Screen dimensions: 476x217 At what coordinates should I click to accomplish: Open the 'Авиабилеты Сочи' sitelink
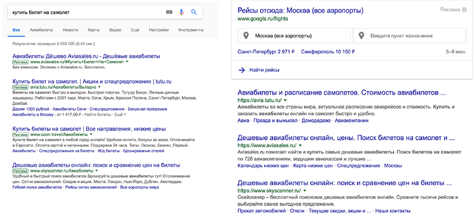pyautogui.click(x=69, y=109)
